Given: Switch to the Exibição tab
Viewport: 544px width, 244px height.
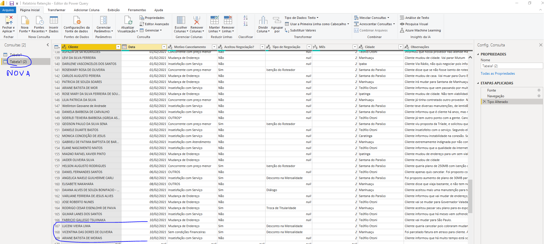Looking at the screenshot, I should (x=114, y=10).
